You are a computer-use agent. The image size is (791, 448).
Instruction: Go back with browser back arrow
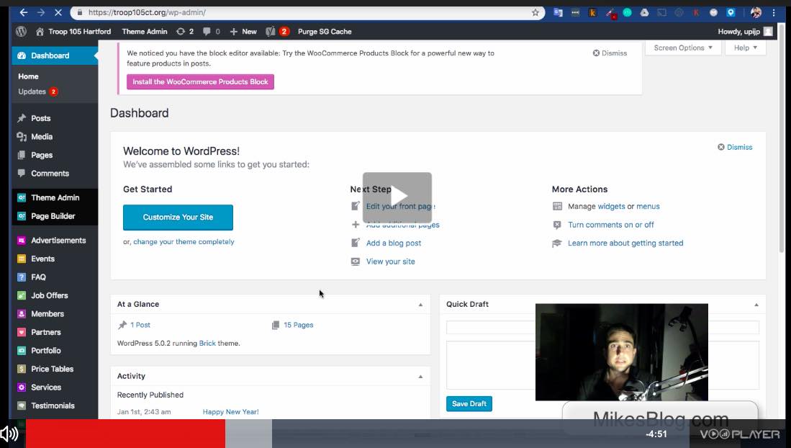pos(24,13)
